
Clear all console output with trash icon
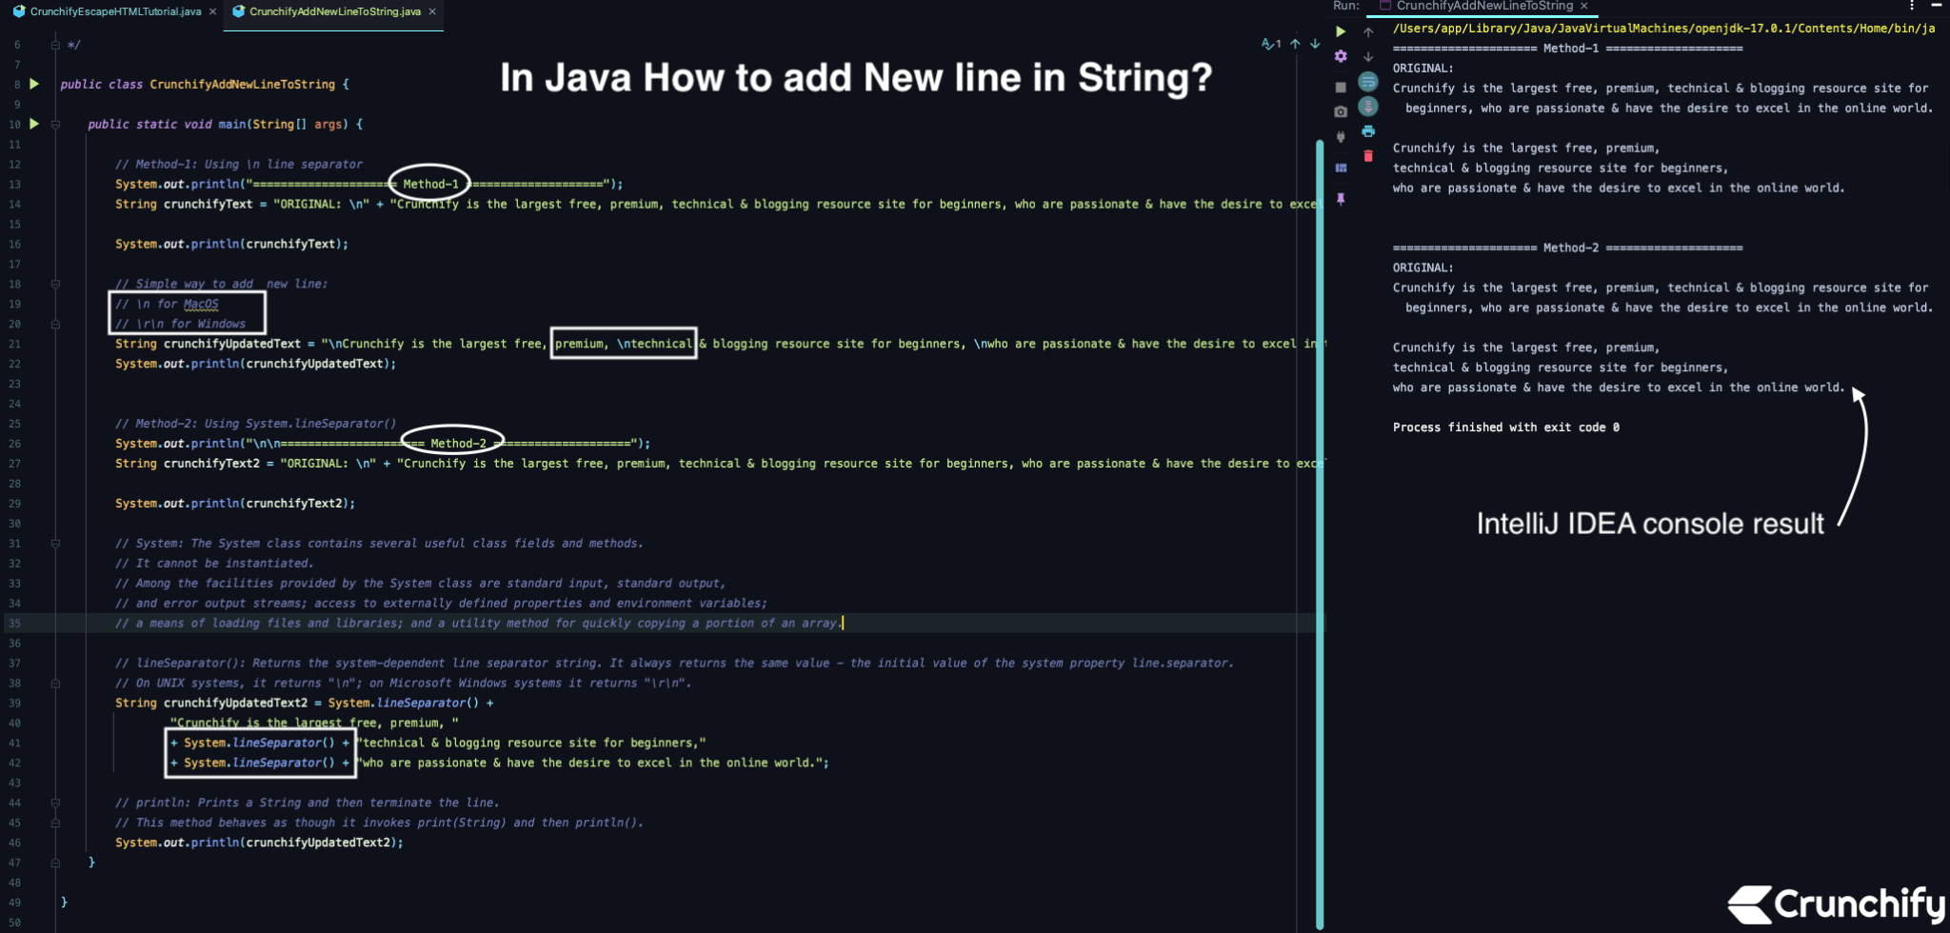click(1368, 155)
